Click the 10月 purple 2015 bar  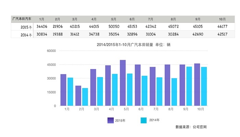click(197, 85)
